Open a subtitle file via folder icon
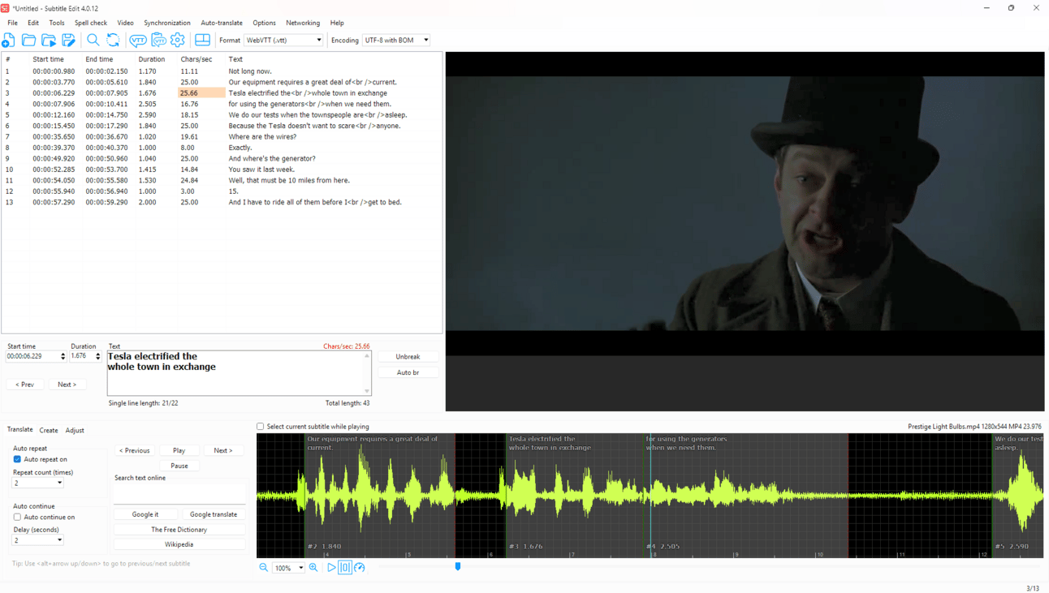 pos(29,40)
